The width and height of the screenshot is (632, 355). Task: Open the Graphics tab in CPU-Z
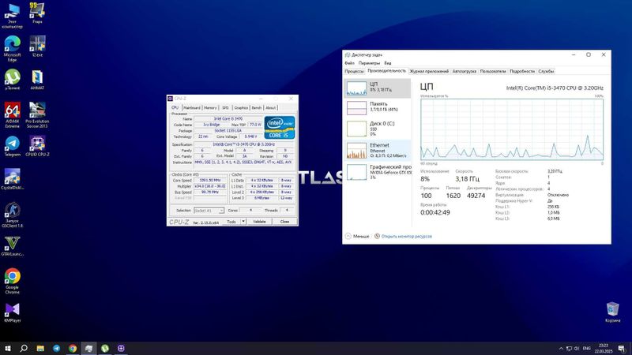(x=241, y=108)
